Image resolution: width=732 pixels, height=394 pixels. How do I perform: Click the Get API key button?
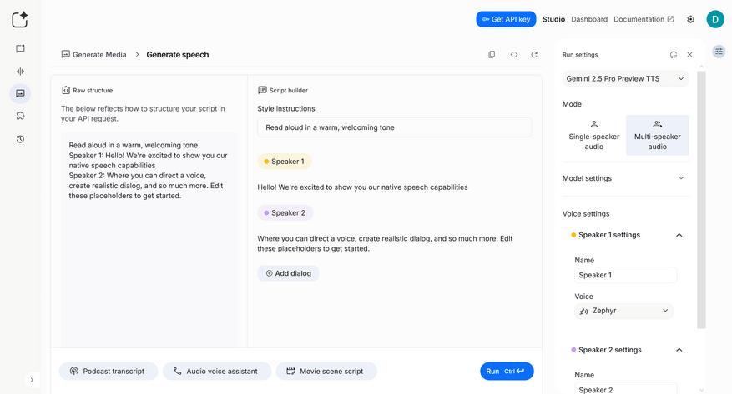click(506, 19)
